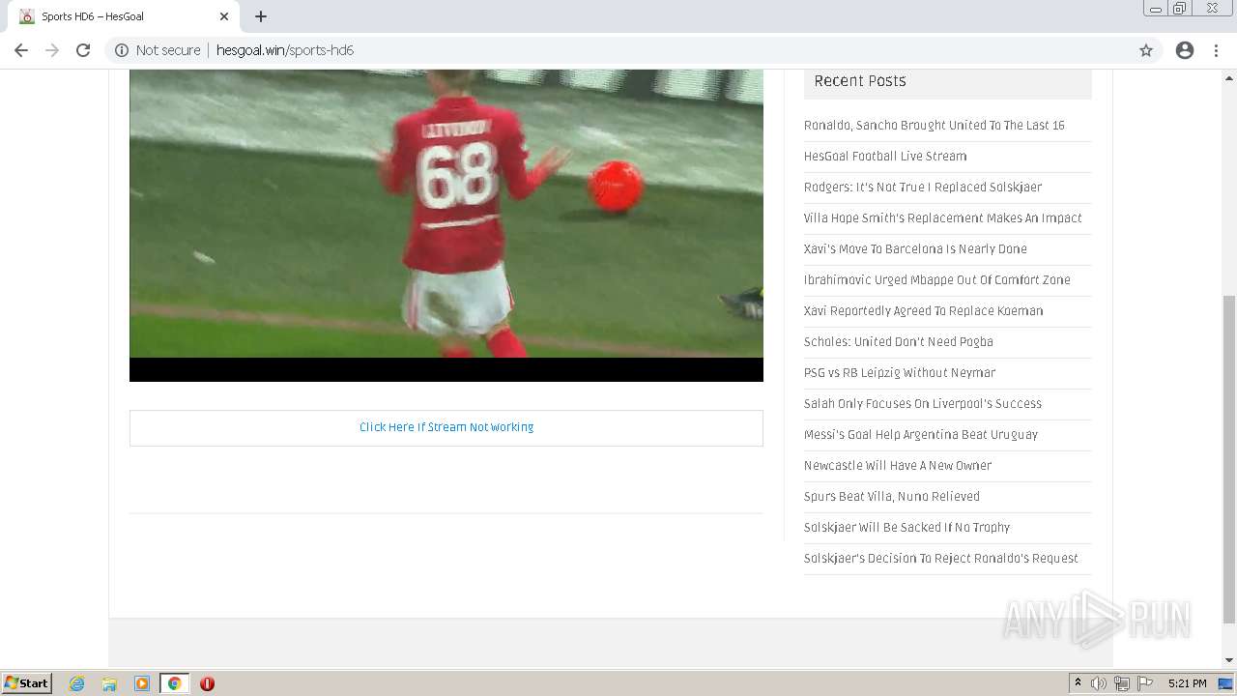Image resolution: width=1237 pixels, height=696 pixels.
Task: Open 'Ronaldo, Sancho Brought United To The Last 16'
Action: pos(934,126)
